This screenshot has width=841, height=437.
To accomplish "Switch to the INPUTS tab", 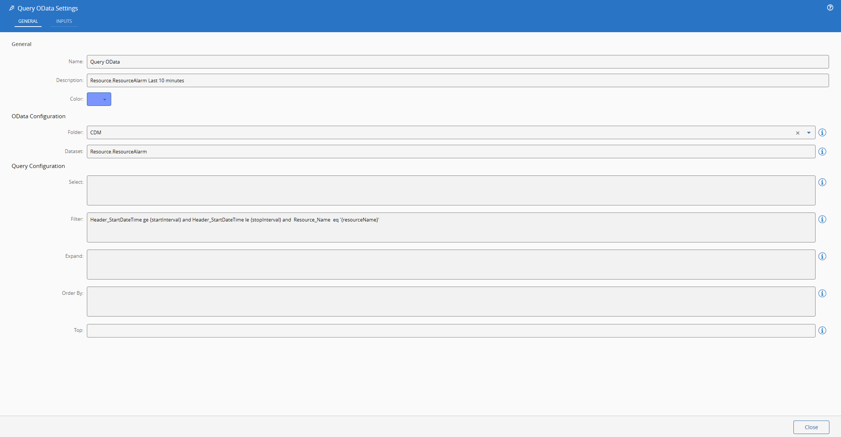I will [x=64, y=21].
